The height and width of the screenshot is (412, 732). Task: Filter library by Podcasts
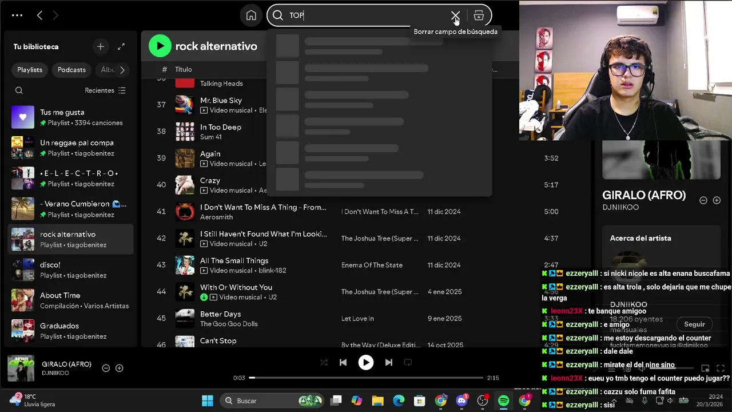pyautogui.click(x=71, y=70)
